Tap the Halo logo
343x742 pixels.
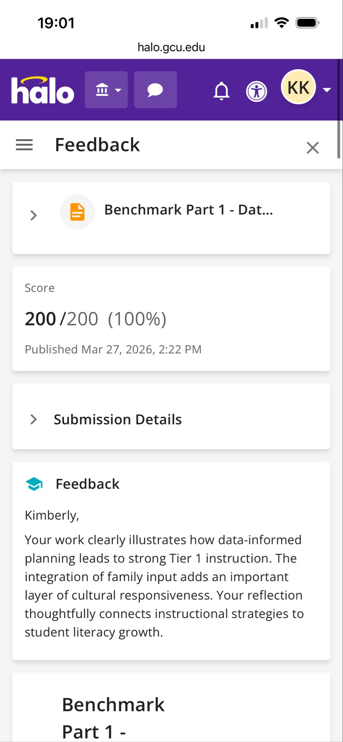(x=43, y=90)
